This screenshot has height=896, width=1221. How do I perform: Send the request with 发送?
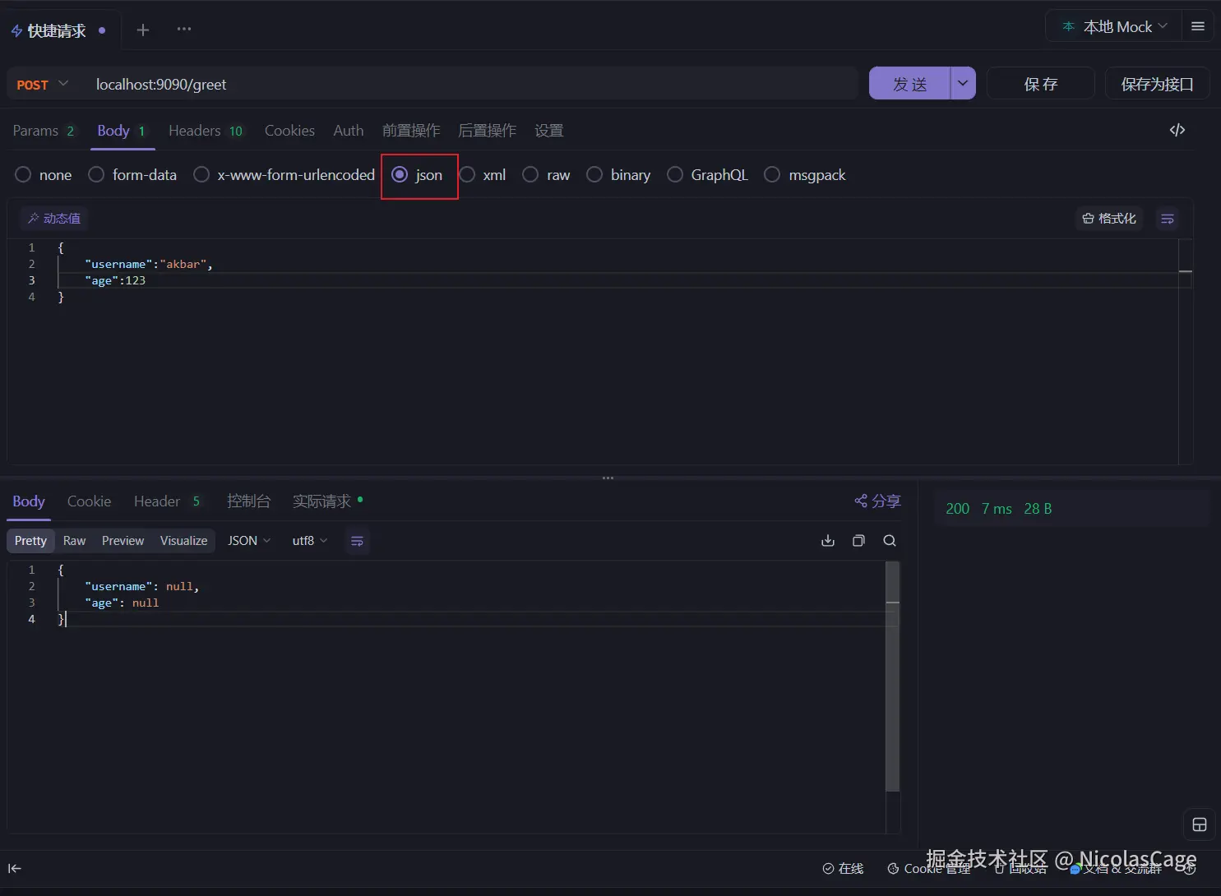(909, 83)
